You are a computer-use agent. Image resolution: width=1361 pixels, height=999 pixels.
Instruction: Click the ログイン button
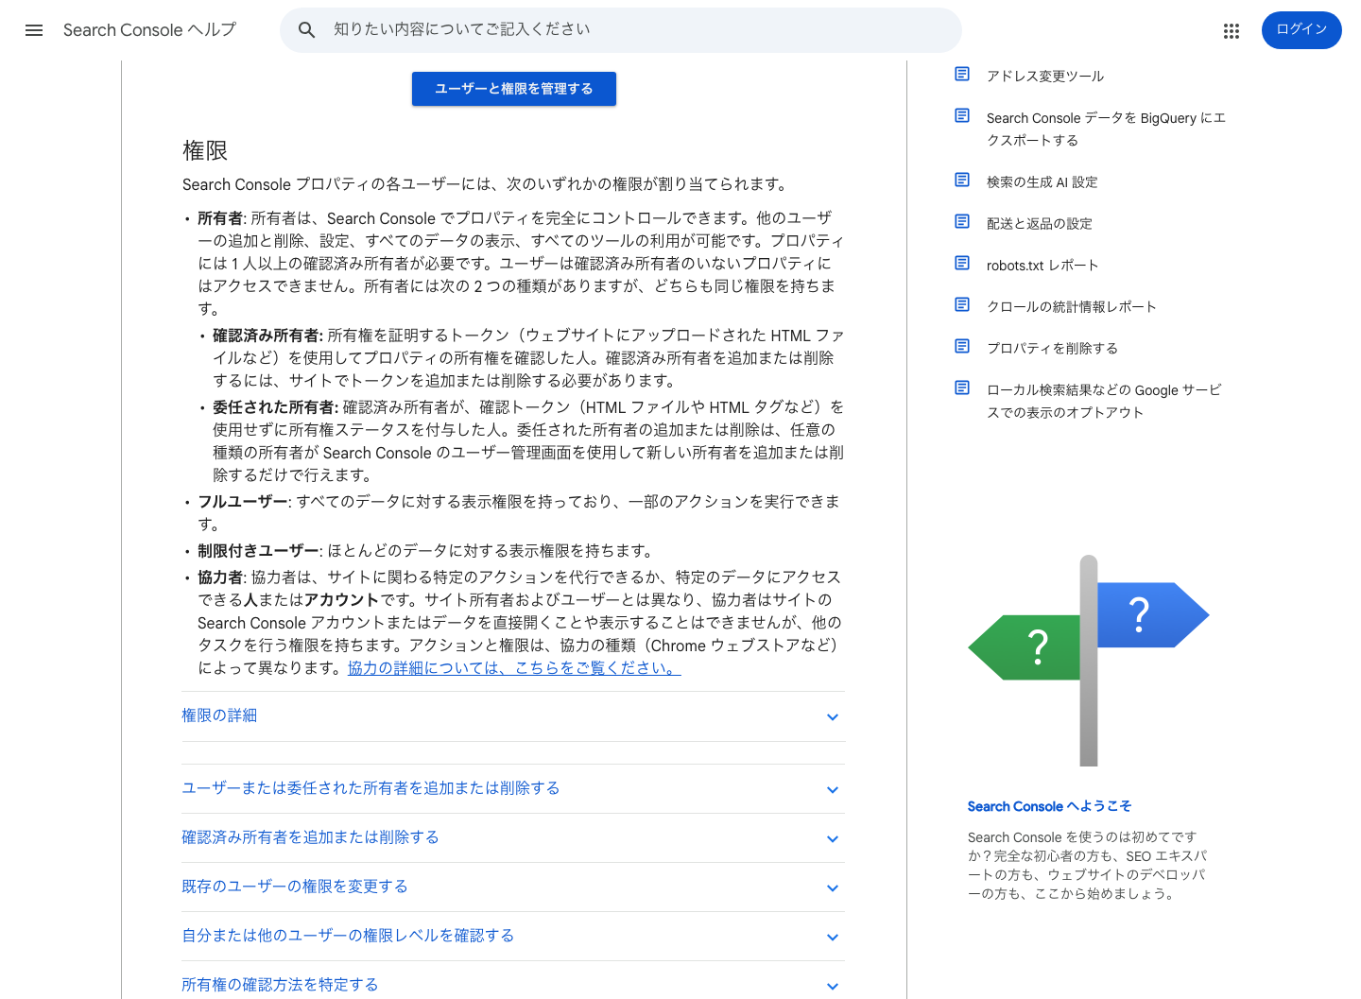coord(1301,30)
